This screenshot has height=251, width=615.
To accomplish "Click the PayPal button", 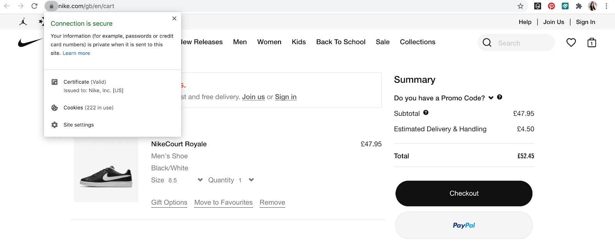I will pos(464,225).
